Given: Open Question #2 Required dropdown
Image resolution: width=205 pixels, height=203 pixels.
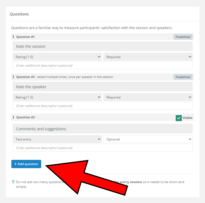Looking at the screenshot, I should pyautogui.click(x=148, y=97).
